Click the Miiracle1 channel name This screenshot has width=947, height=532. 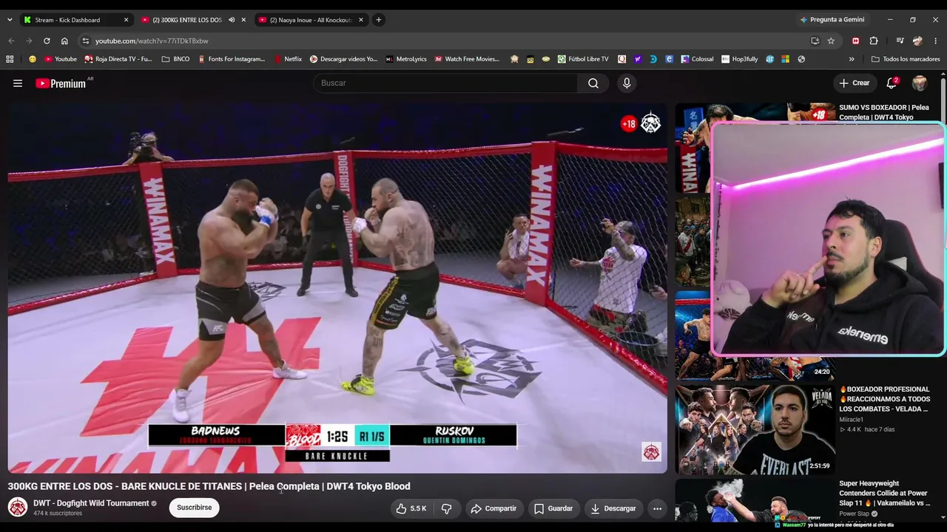tap(851, 420)
